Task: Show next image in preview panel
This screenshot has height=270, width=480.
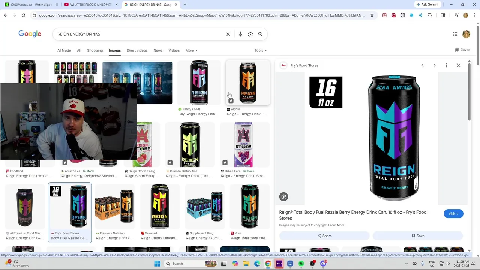Action: coord(434,65)
